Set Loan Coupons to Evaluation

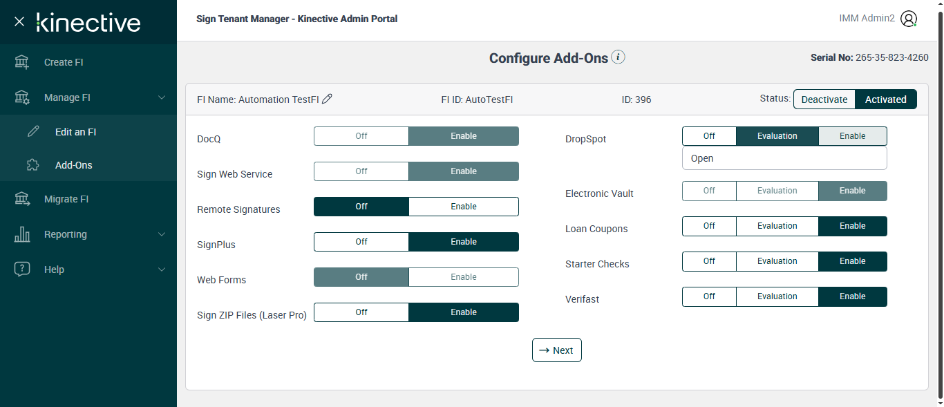click(x=777, y=226)
